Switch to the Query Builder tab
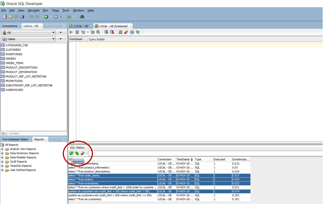The height and width of the screenshot is (205, 323). (97, 39)
